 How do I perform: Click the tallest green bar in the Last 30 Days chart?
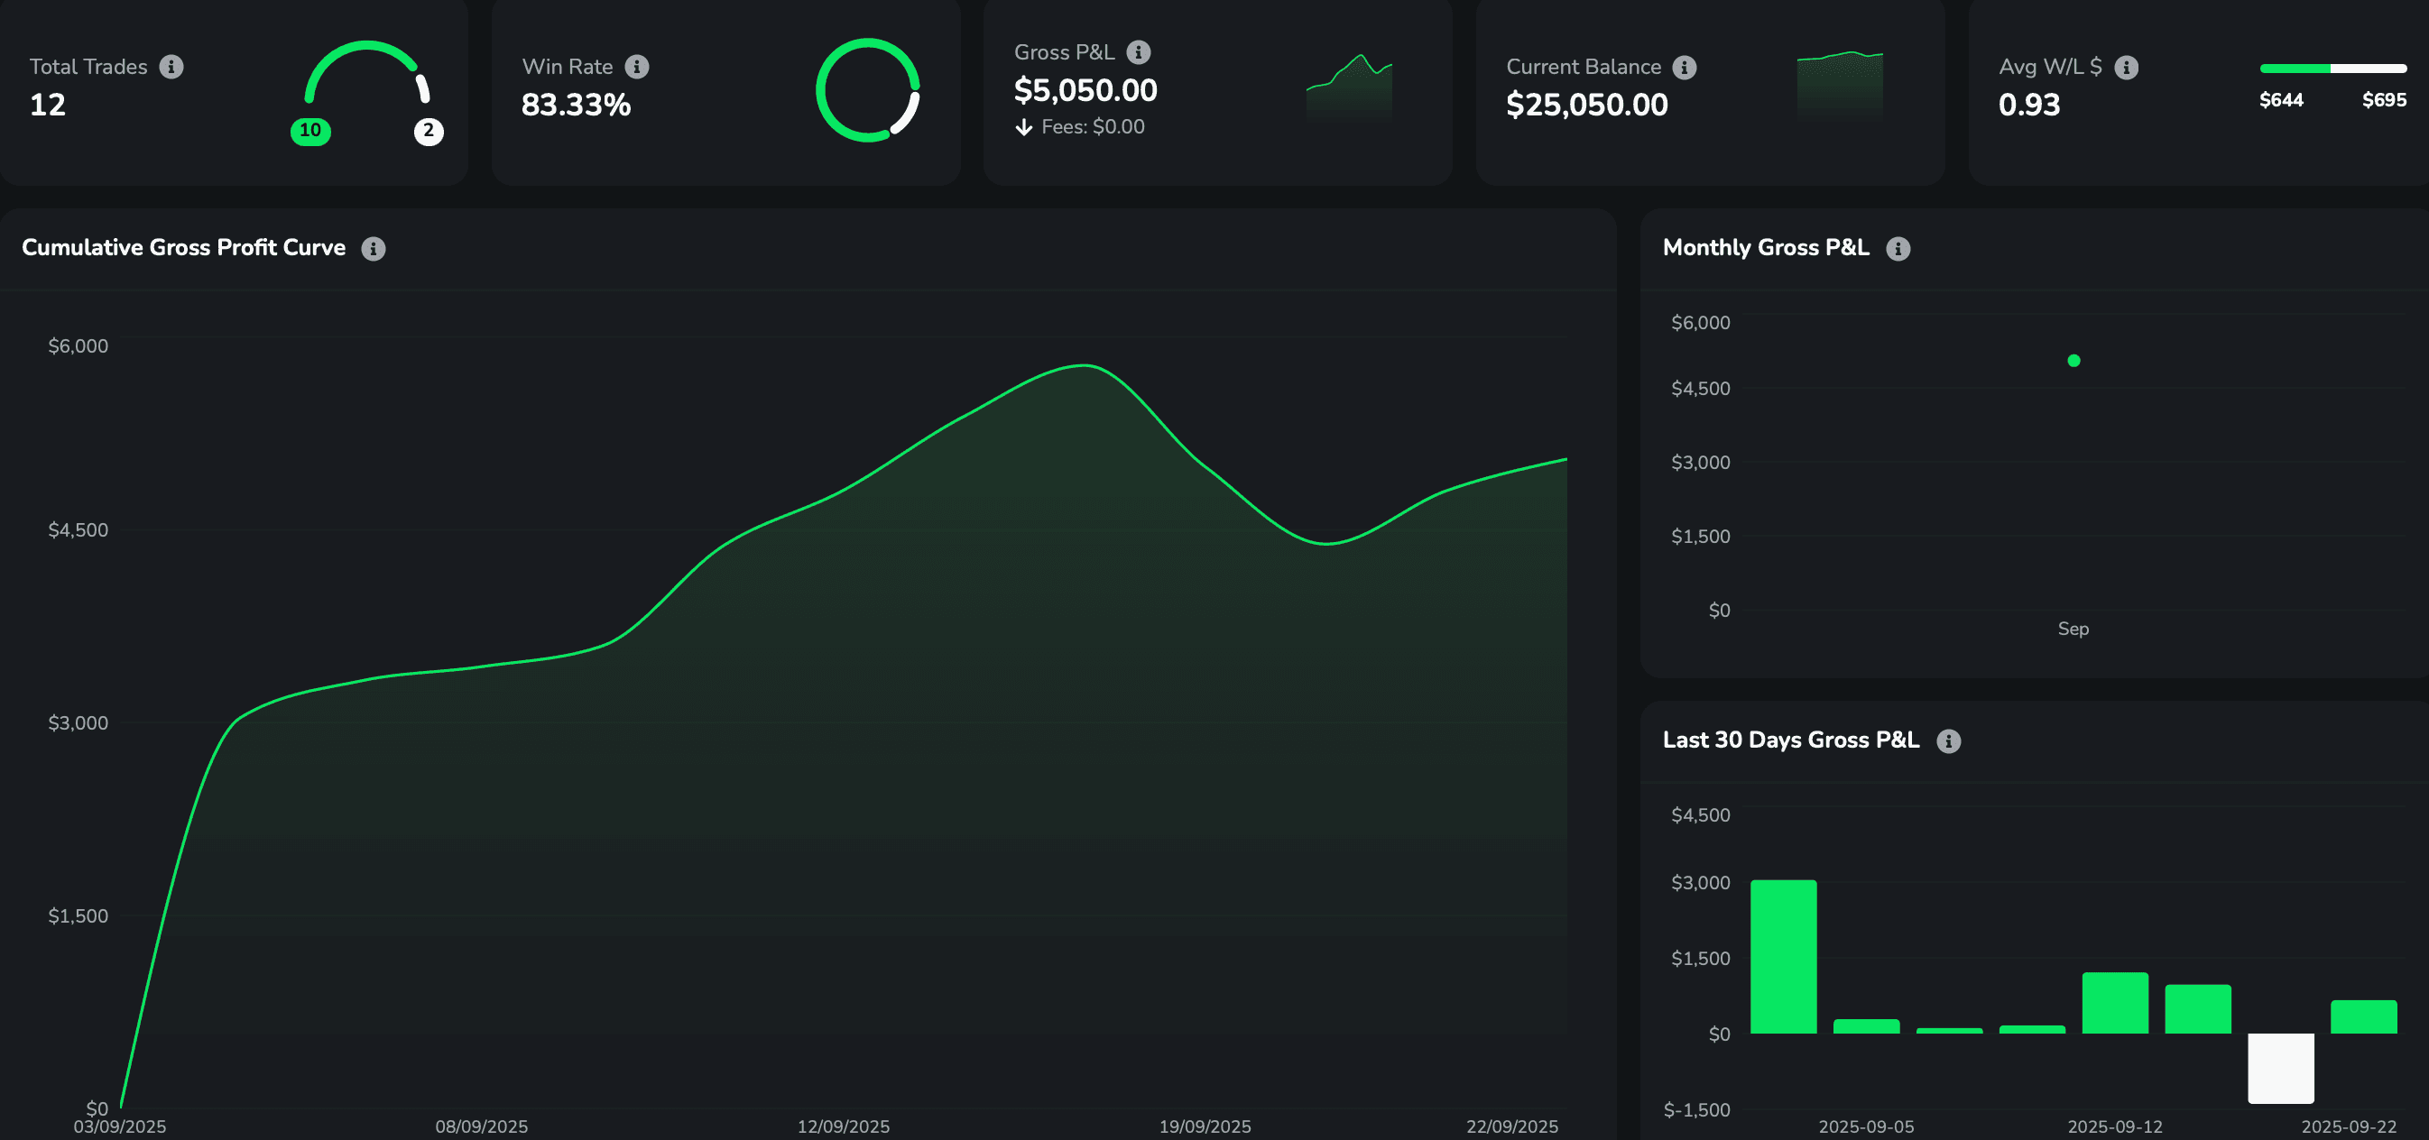click(1783, 956)
